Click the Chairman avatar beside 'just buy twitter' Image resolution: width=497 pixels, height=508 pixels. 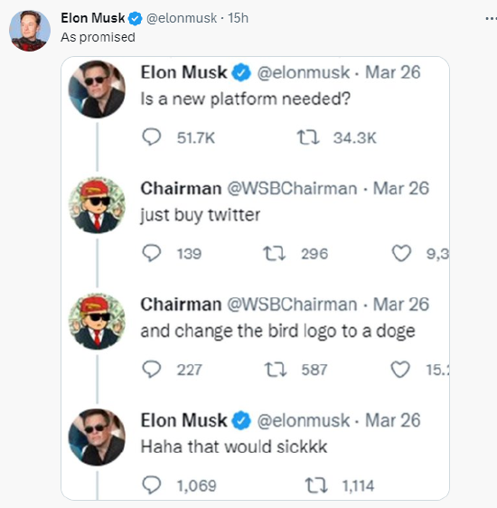[x=97, y=205]
